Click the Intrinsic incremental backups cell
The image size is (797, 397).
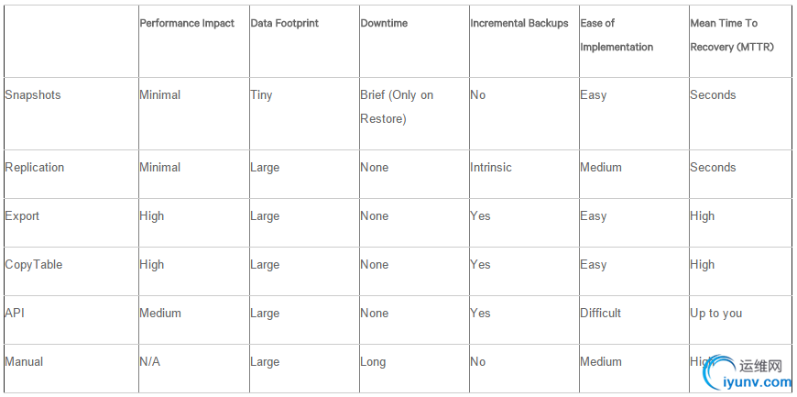coord(493,167)
